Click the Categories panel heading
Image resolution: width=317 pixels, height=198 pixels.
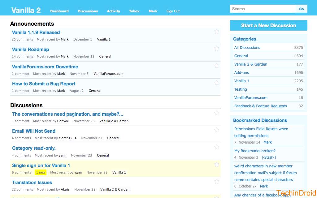point(245,39)
